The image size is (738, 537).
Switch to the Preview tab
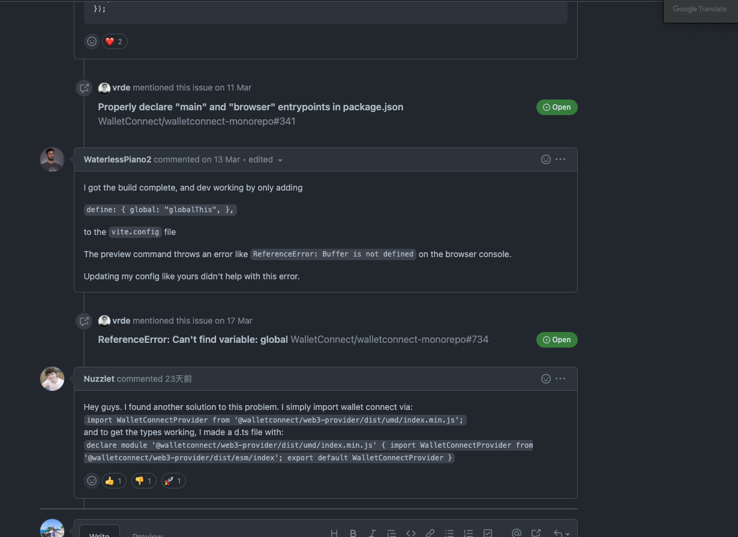(148, 533)
